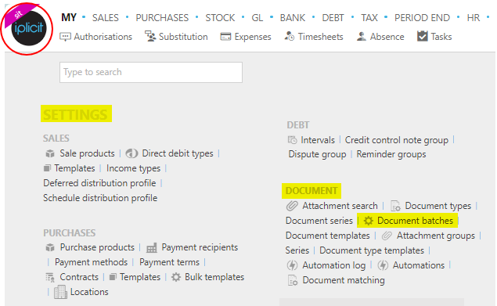Click the iplicit logo icon

28,28
